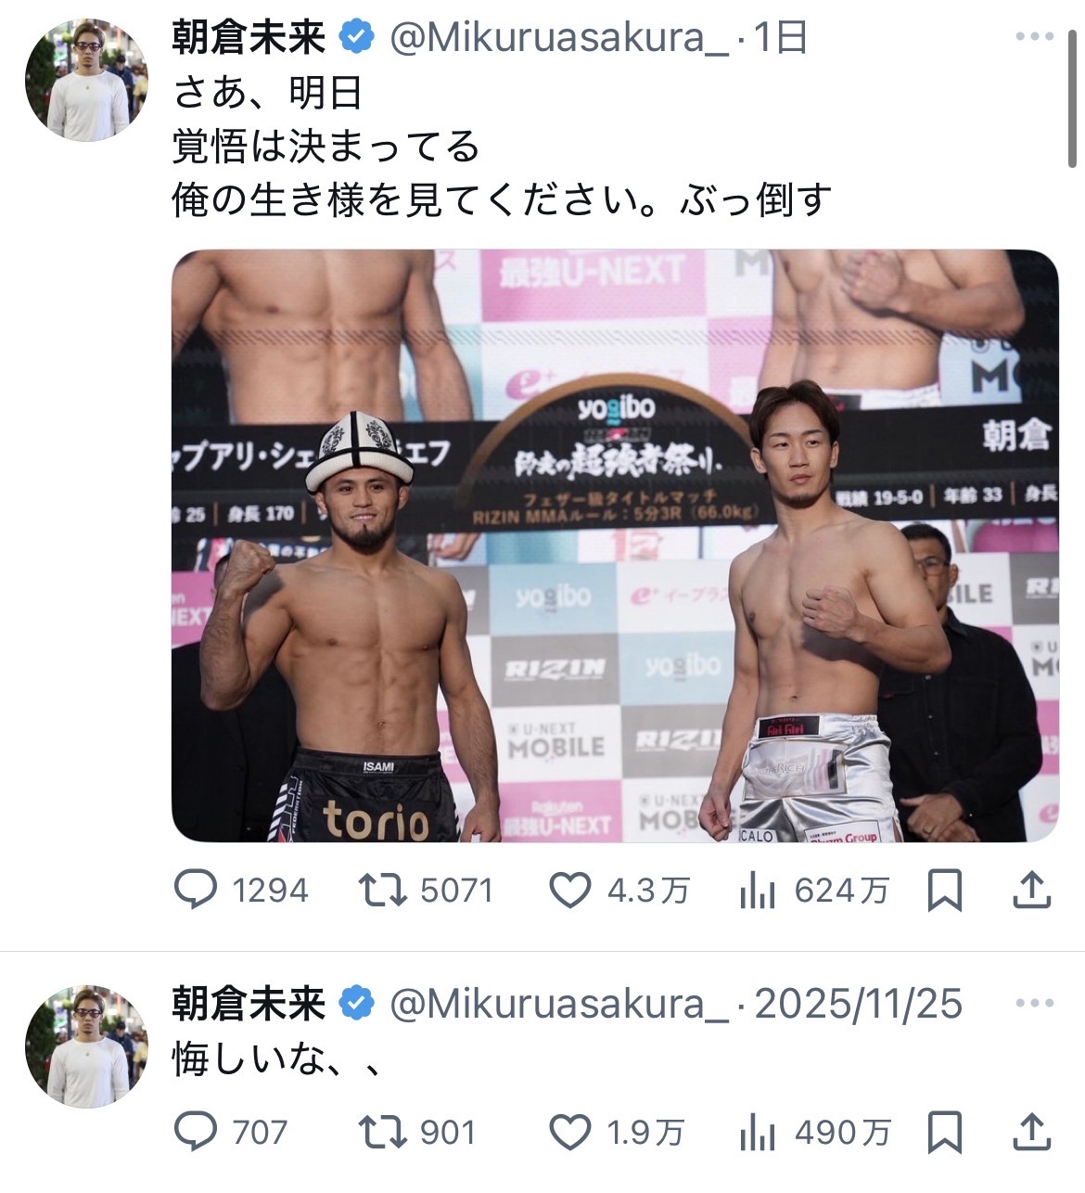This screenshot has height=1193, width=1085.
Task: Open profile avatar on second tweet
Action: [x=86, y=1046]
